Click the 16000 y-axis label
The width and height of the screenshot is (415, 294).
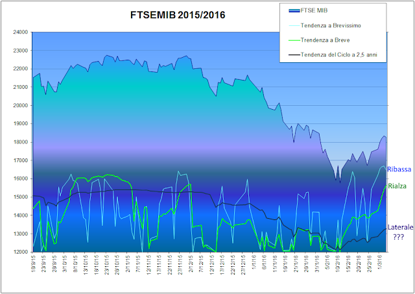click(x=20, y=178)
